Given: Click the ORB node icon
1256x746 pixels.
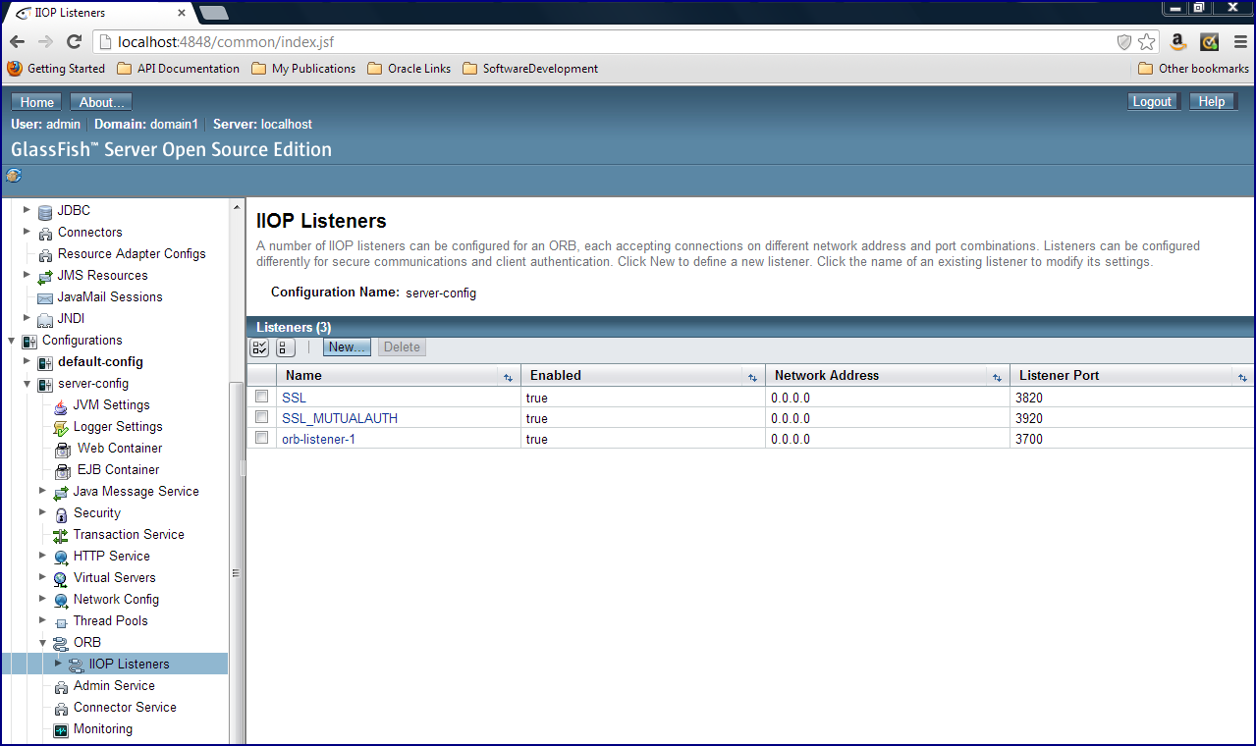Looking at the screenshot, I should click(61, 643).
